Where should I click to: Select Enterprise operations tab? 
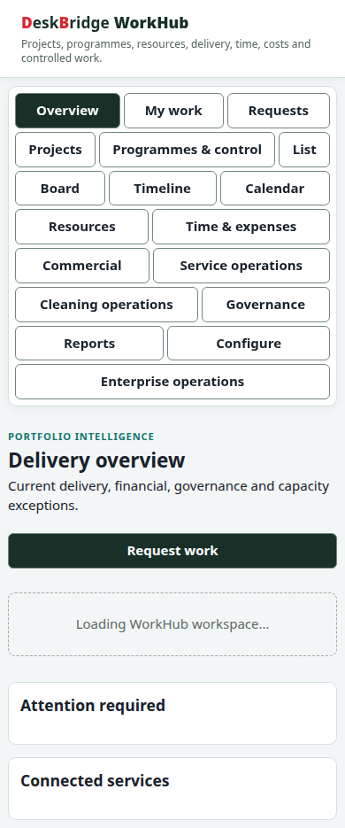click(x=172, y=382)
